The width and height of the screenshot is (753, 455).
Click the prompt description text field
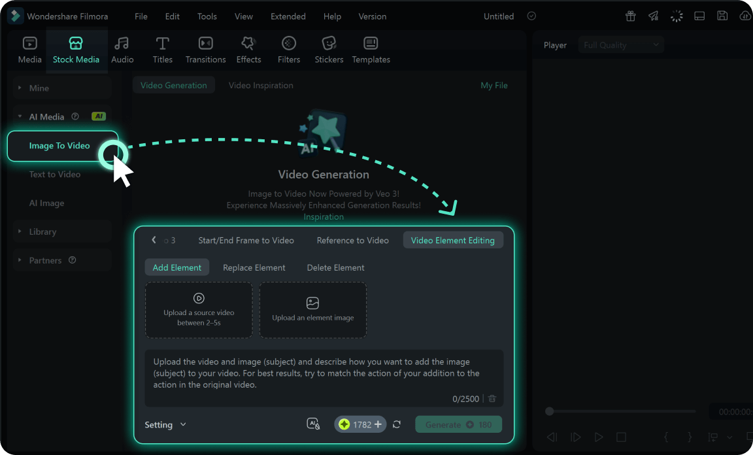point(324,378)
